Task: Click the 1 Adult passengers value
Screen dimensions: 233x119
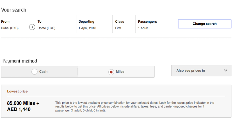Action: pyautogui.click(x=143, y=28)
